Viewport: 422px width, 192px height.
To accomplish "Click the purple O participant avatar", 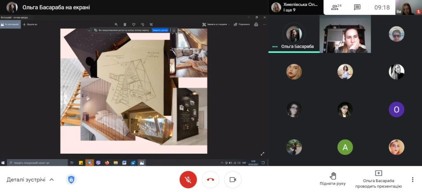I will coord(396,109).
